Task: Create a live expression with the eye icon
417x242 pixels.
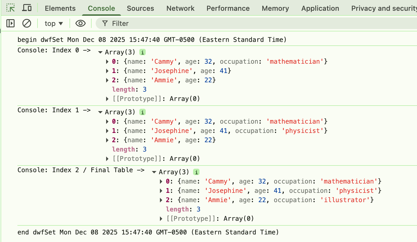Action: coord(81,23)
